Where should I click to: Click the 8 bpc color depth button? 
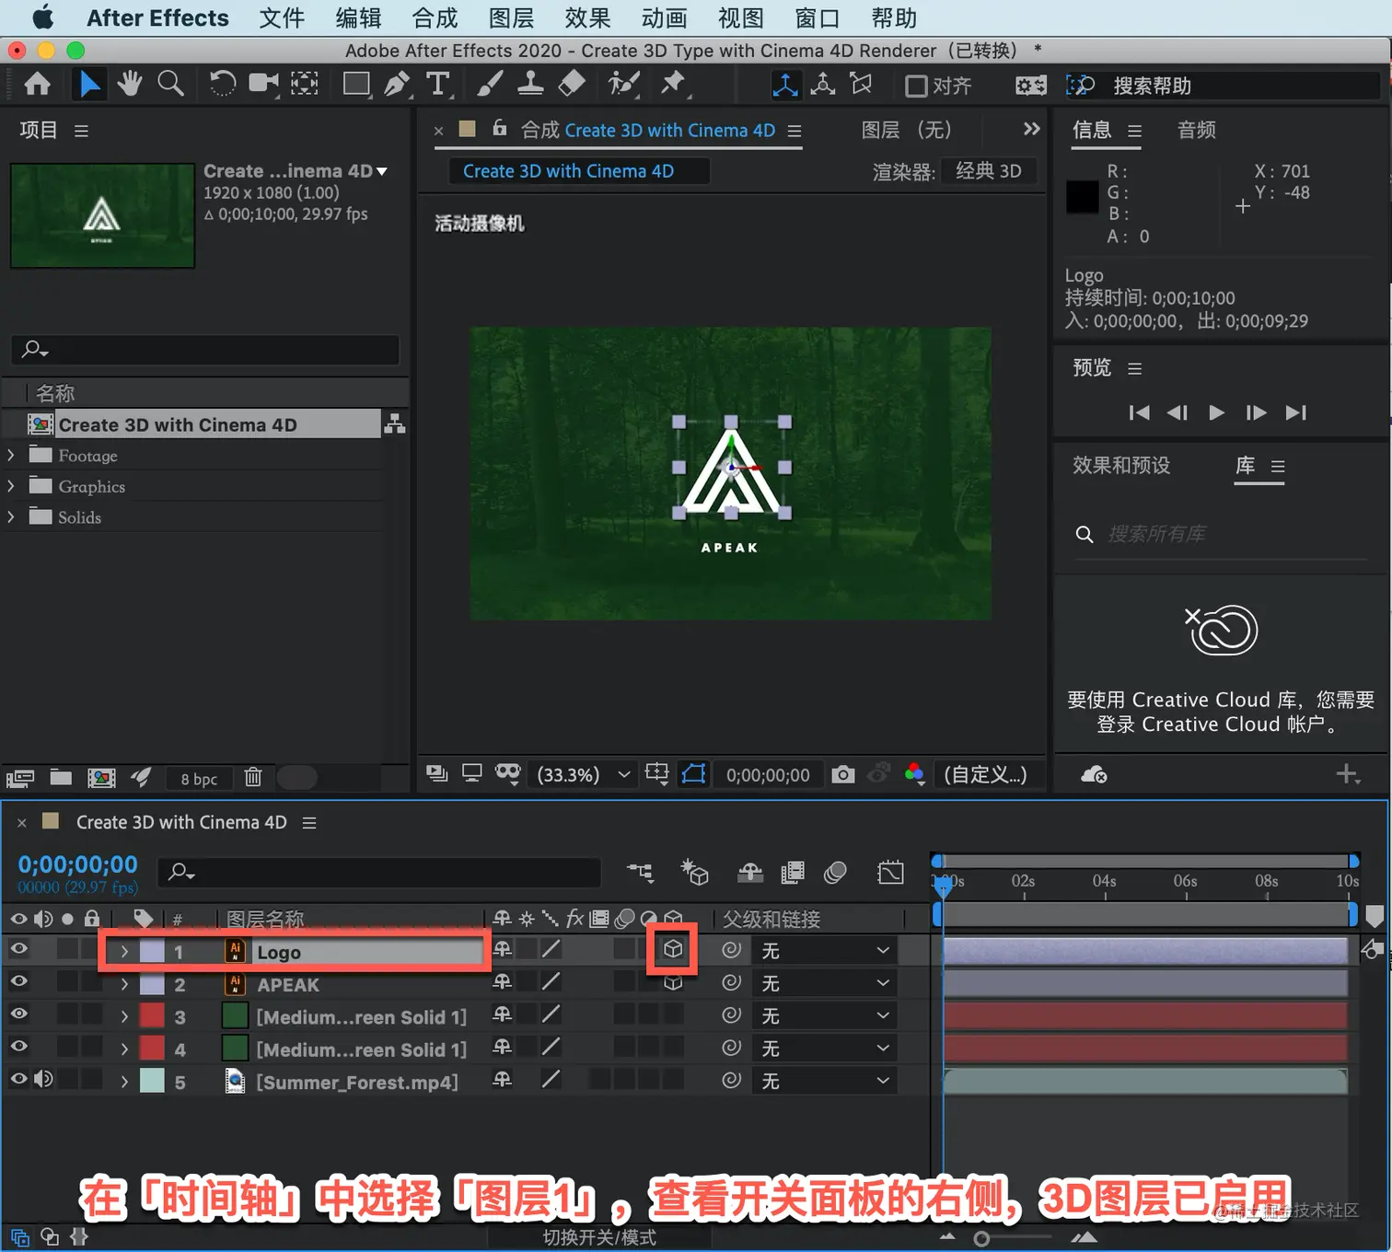pyautogui.click(x=199, y=779)
